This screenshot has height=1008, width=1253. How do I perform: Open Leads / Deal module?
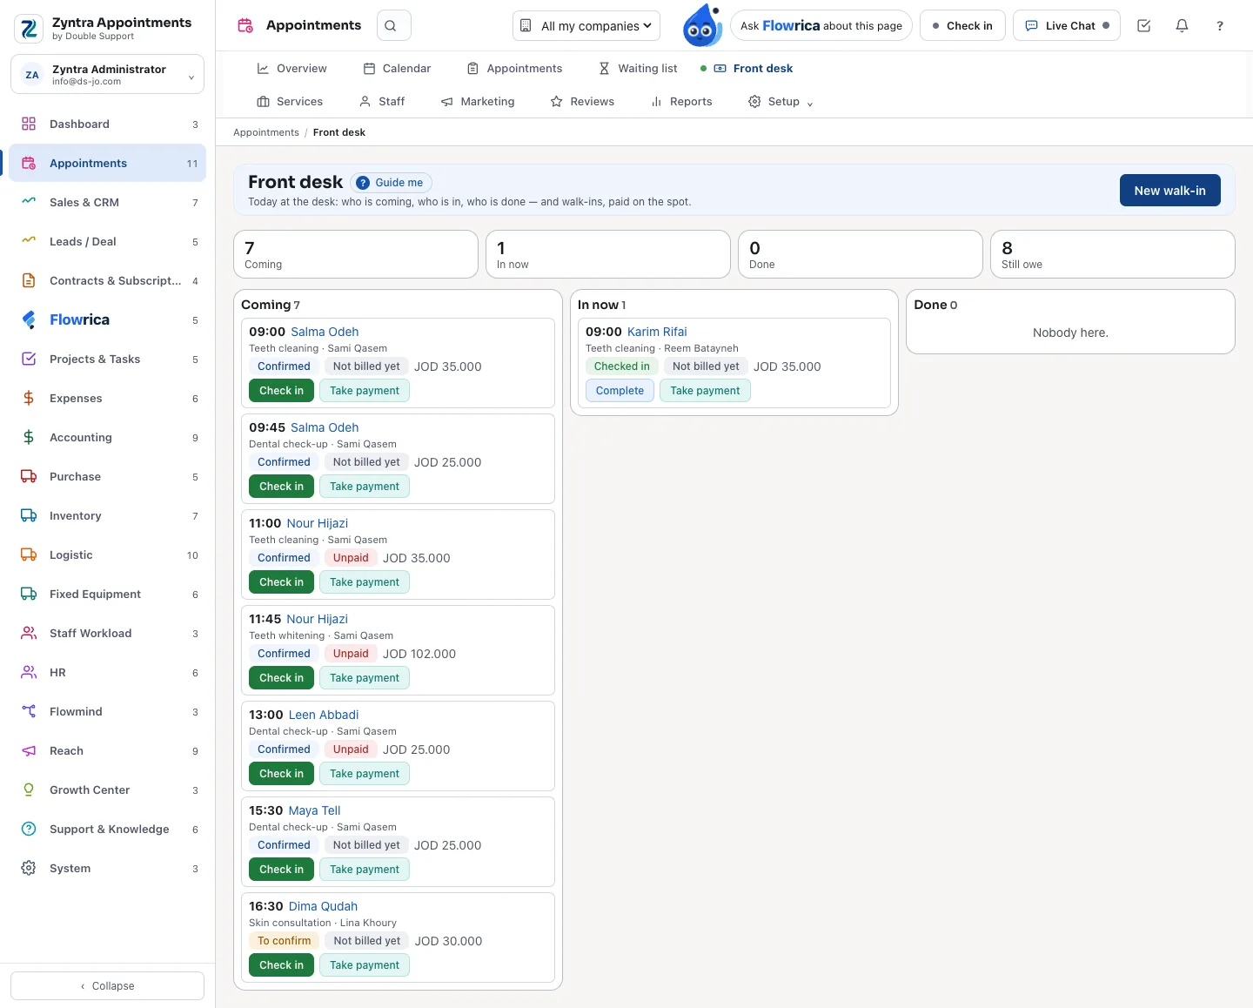click(x=108, y=242)
